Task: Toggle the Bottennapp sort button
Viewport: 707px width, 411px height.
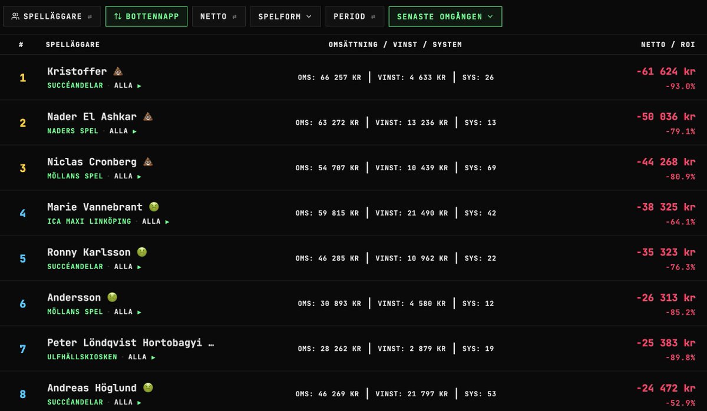Action: (x=146, y=16)
